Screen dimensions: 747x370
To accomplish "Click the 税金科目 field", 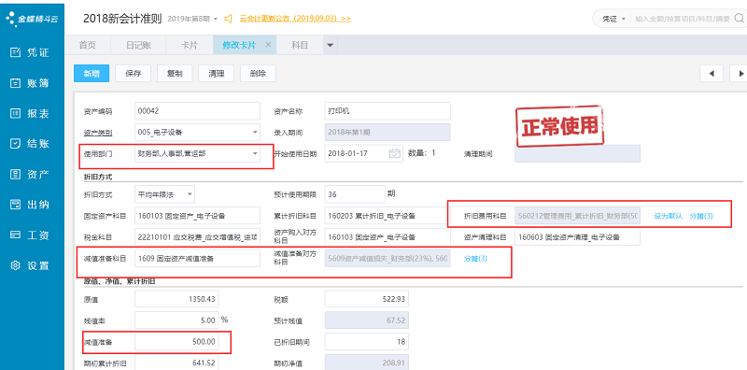I will 197,237.
